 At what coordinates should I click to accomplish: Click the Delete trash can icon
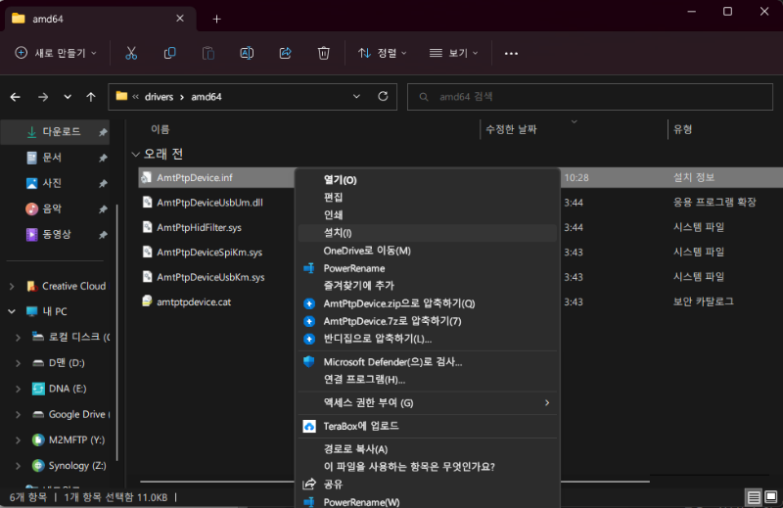pos(324,53)
